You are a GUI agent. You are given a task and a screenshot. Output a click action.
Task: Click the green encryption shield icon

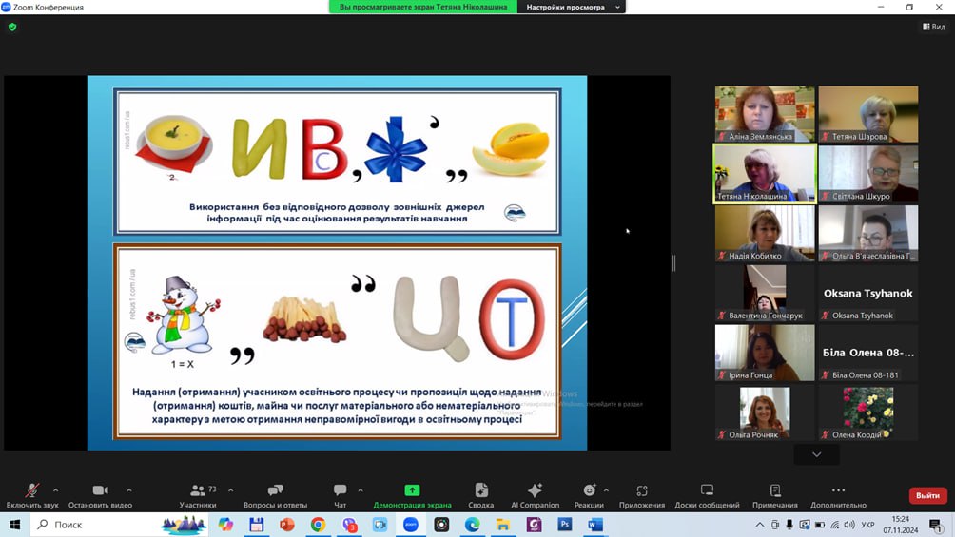click(x=12, y=27)
